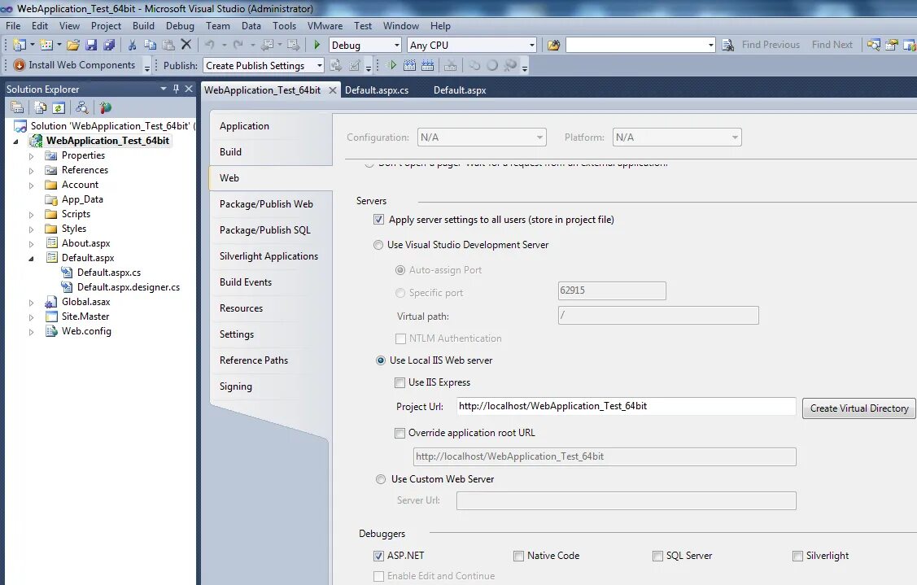The height and width of the screenshot is (585, 917).
Task: Open the find combo box dropdown arrow
Action: [710, 45]
